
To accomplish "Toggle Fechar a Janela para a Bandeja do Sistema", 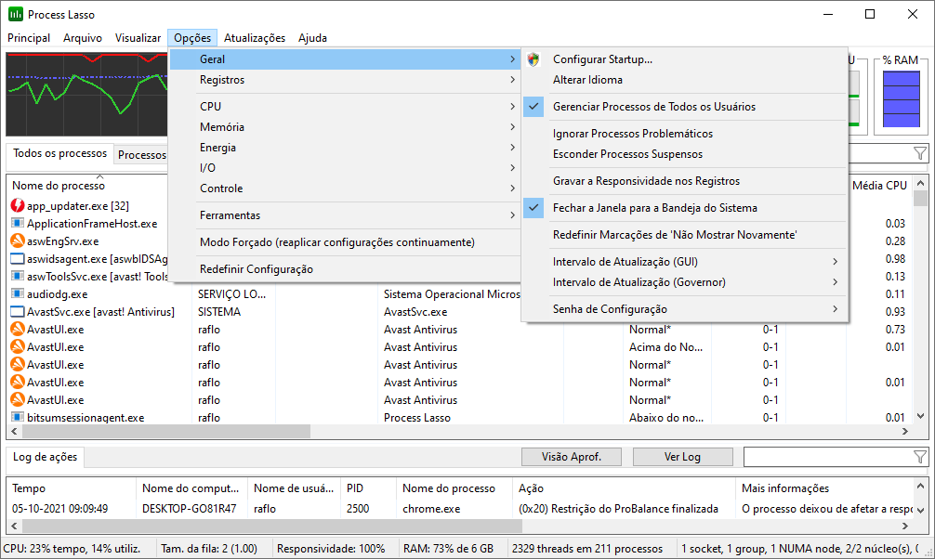I will click(x=685, y=208).
